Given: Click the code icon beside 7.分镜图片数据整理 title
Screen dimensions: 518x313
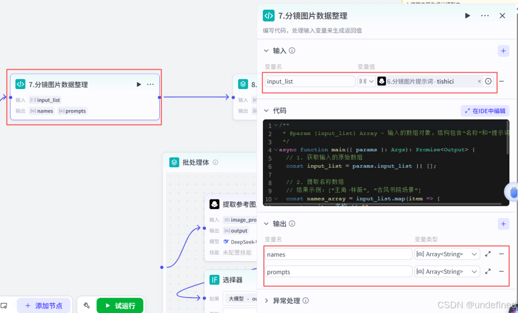Looking at the screenshot, I should [269, 15].
